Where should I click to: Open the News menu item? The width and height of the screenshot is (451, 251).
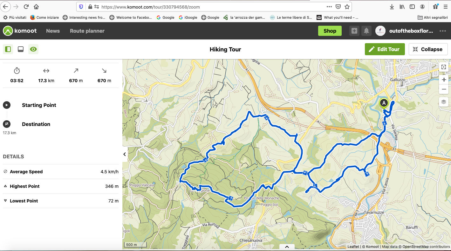pyautogui.click(x=53, y=31)
